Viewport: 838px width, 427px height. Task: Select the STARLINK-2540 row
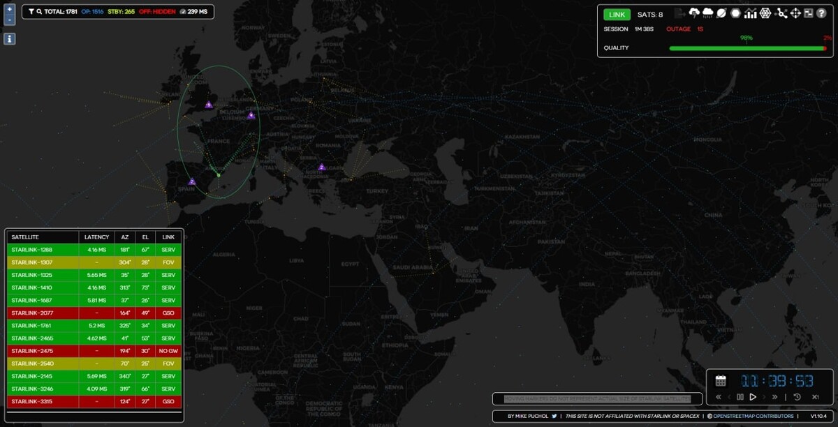94,364
